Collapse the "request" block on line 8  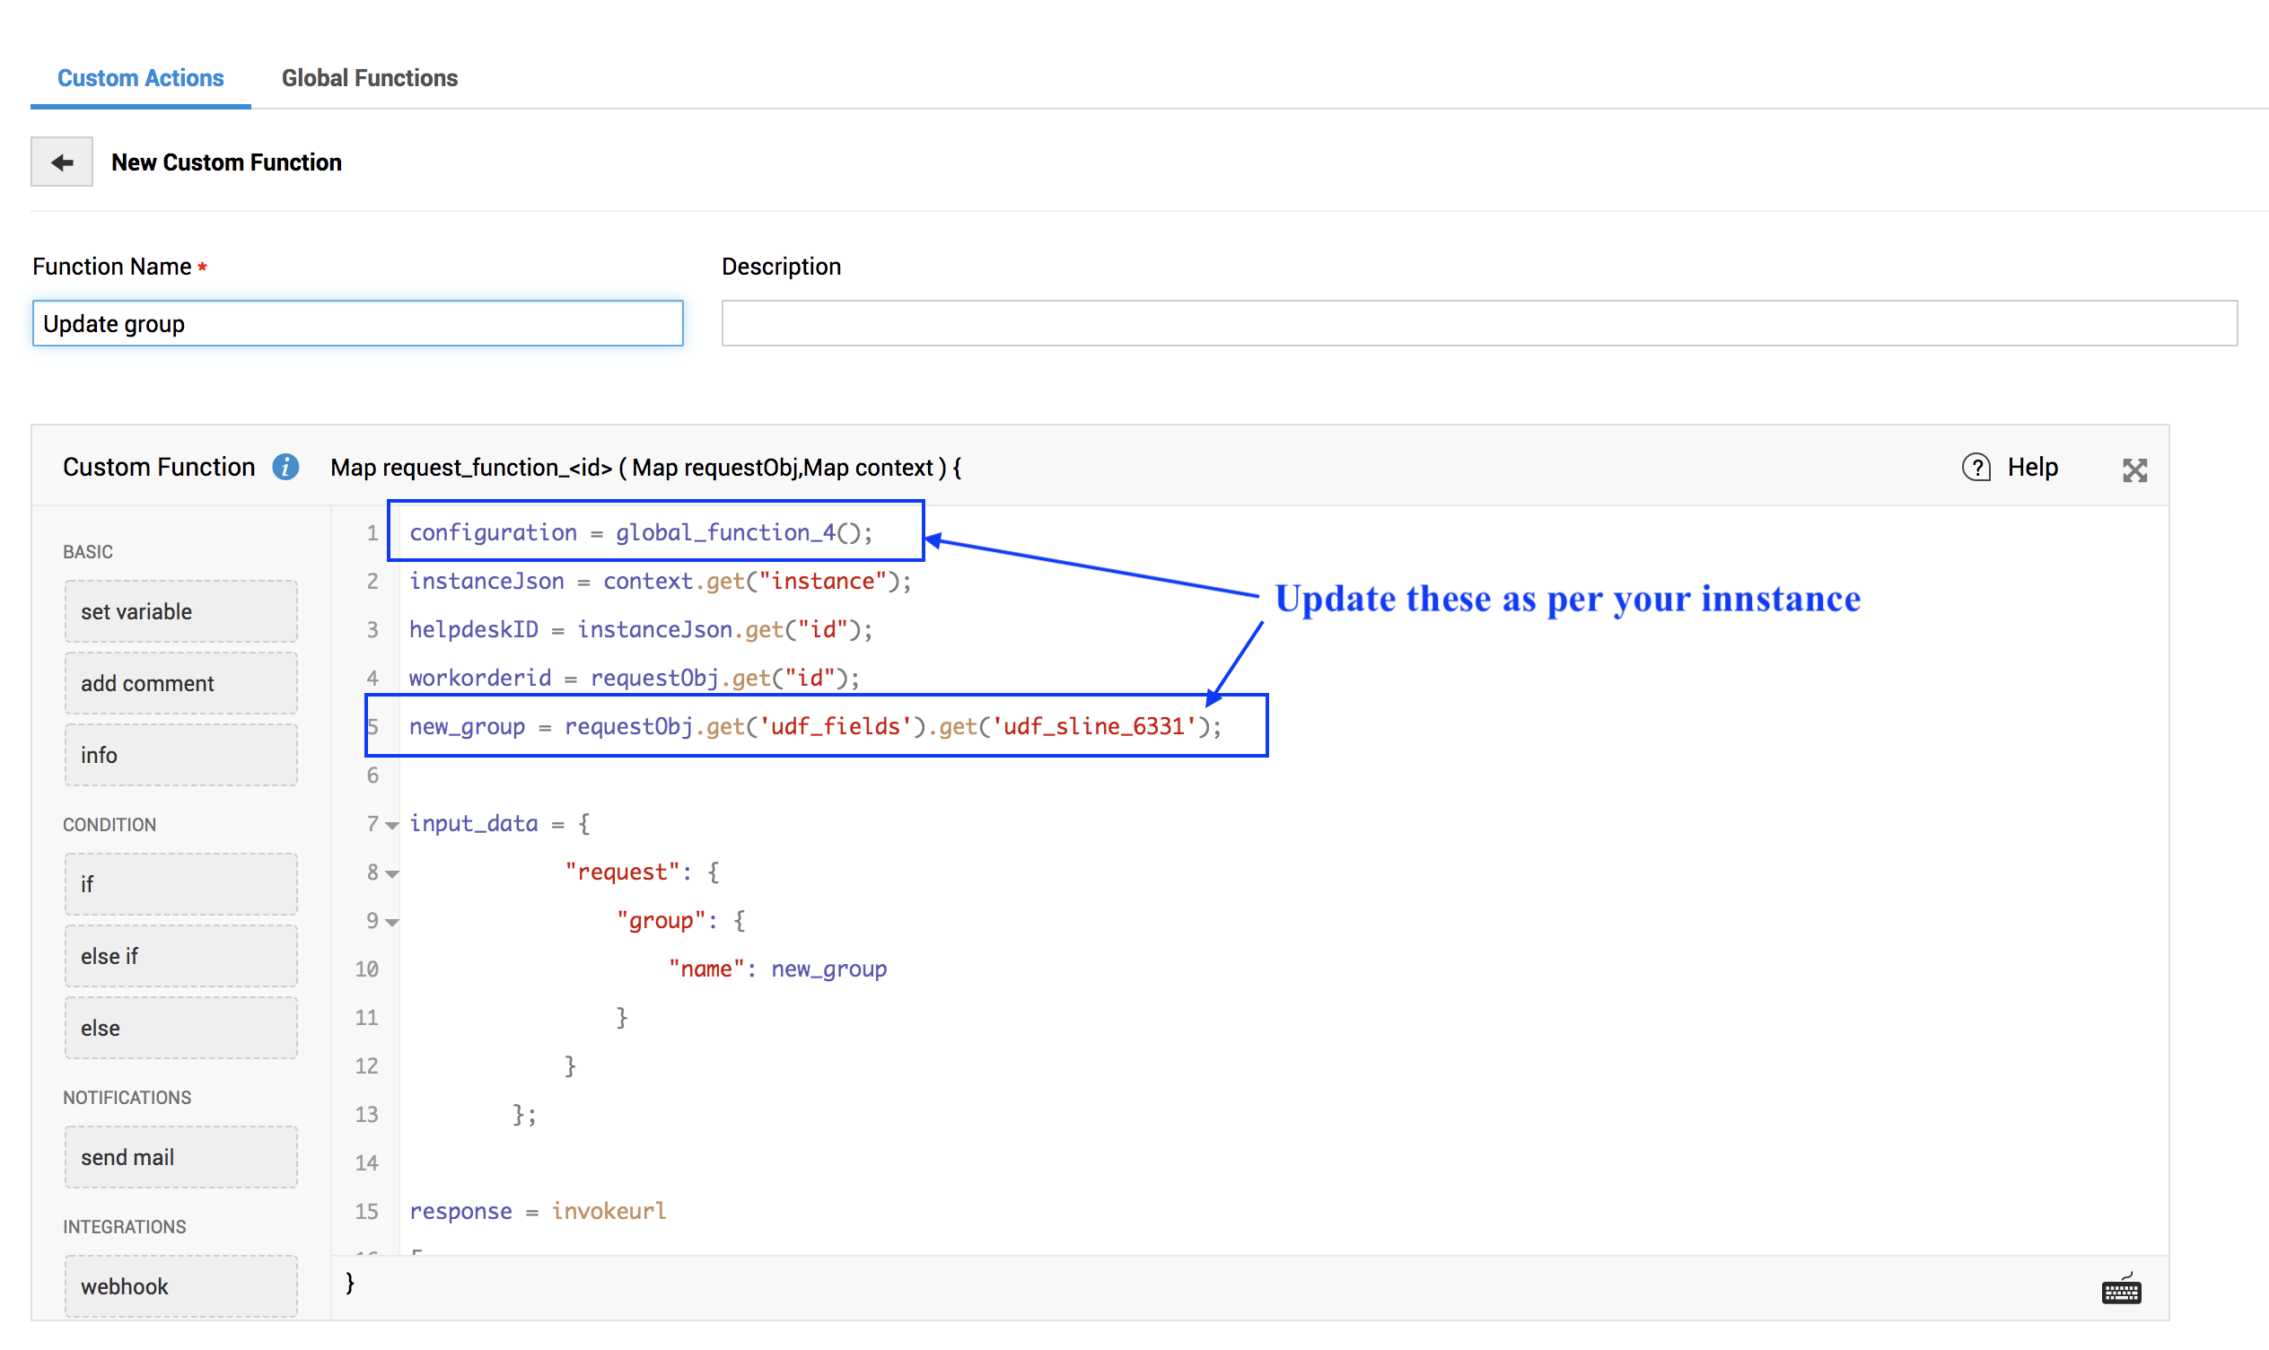click(x=392, y=873)
